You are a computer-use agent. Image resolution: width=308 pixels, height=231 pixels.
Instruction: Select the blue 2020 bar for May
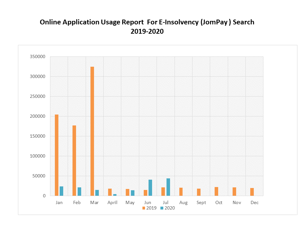pos(133,193)
